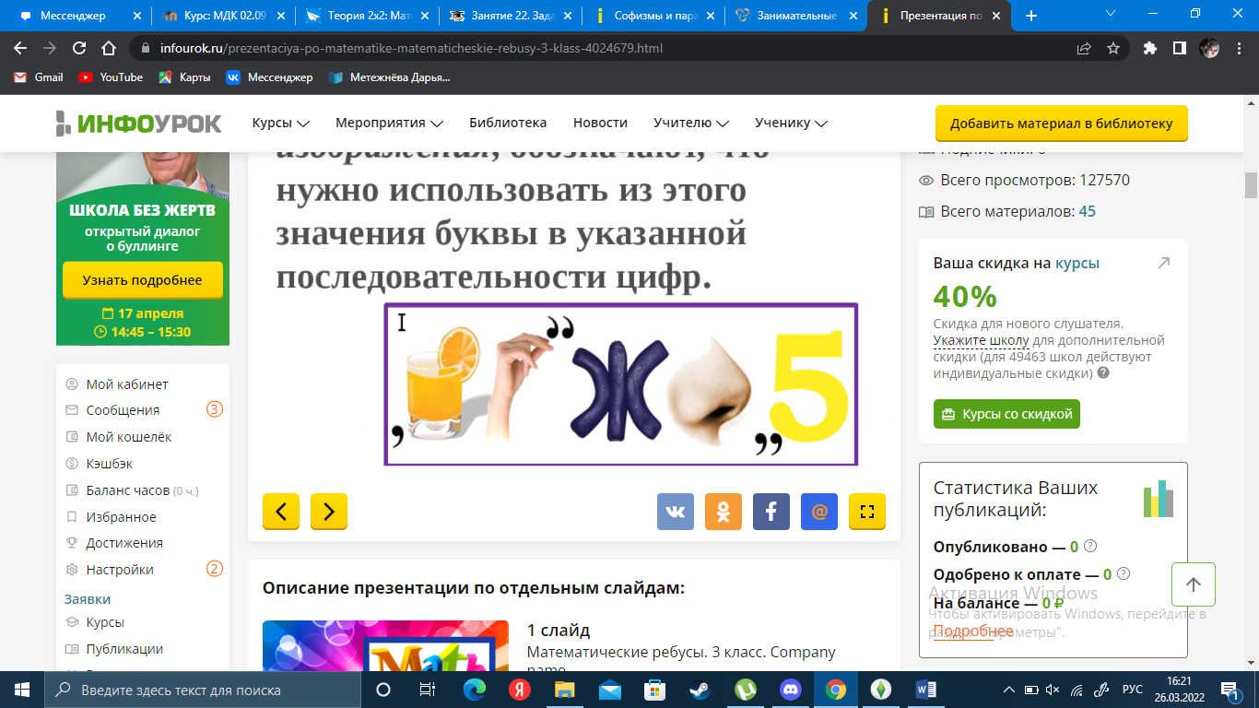Open Избранное in sidebar

121,517
